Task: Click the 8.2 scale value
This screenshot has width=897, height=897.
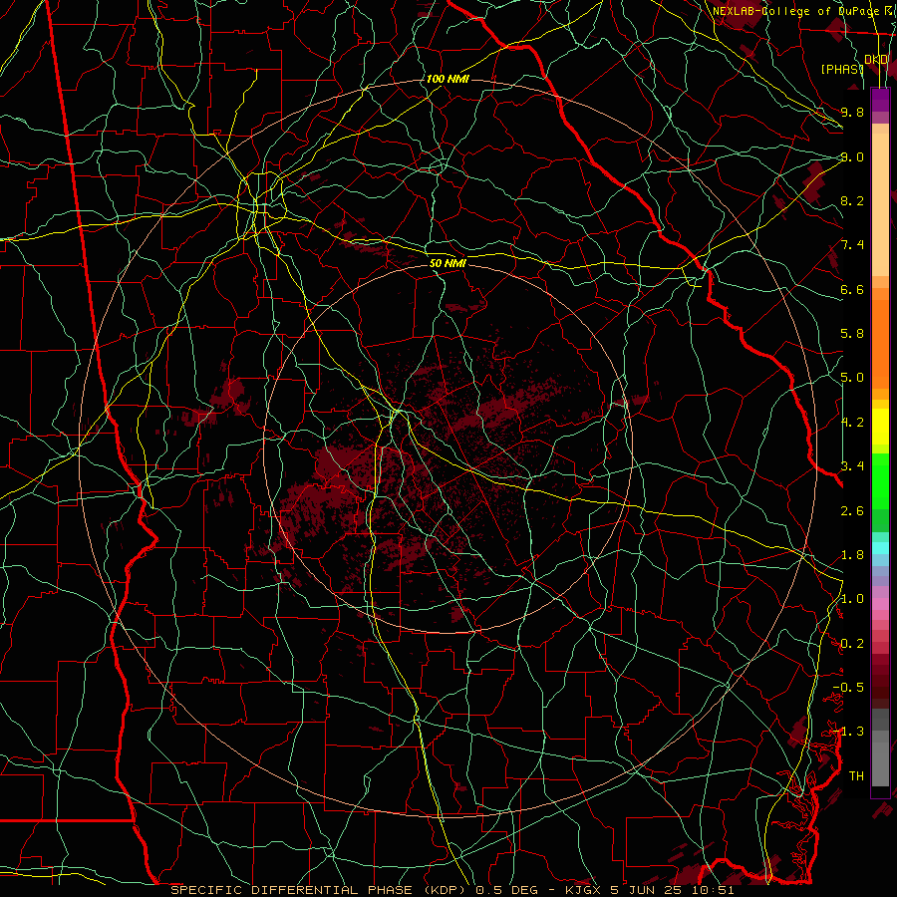Action: tap(852, 200)
